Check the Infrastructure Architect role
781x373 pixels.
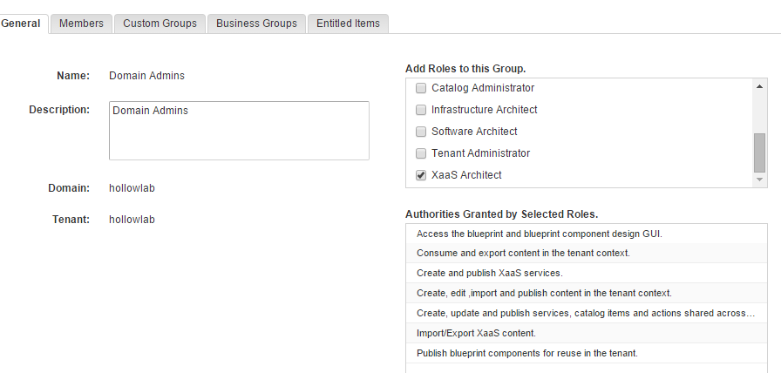(x=421, y=110)
